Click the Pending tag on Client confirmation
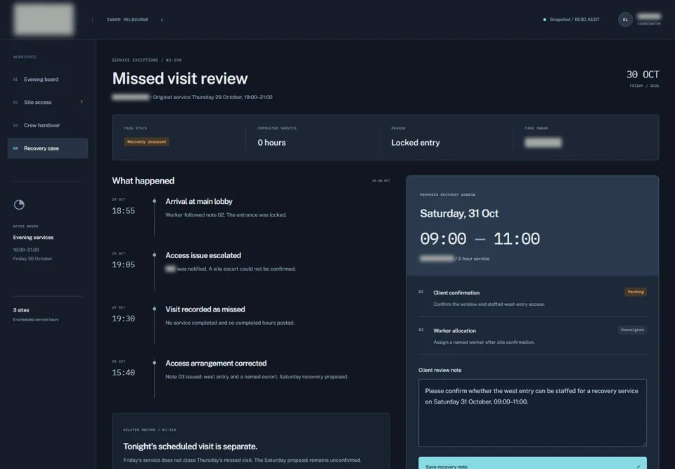The image size is (675, 469). [636, 292]
